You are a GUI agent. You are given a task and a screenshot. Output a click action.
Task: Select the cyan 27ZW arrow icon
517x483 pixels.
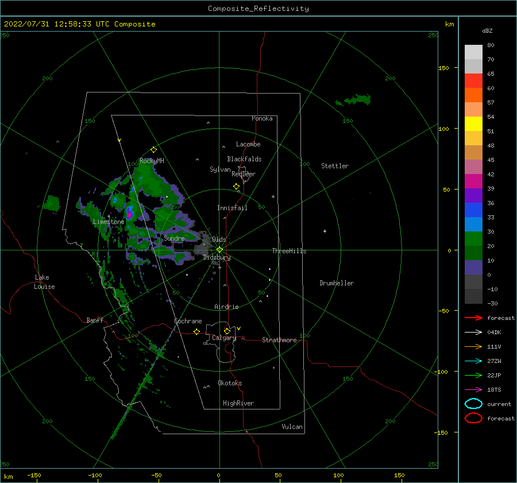pyautogui.click(x=473, y=361)
